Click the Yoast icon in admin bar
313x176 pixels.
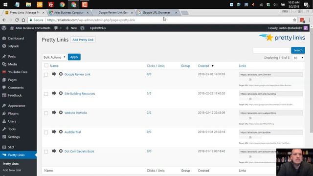[x=83, y=28]
